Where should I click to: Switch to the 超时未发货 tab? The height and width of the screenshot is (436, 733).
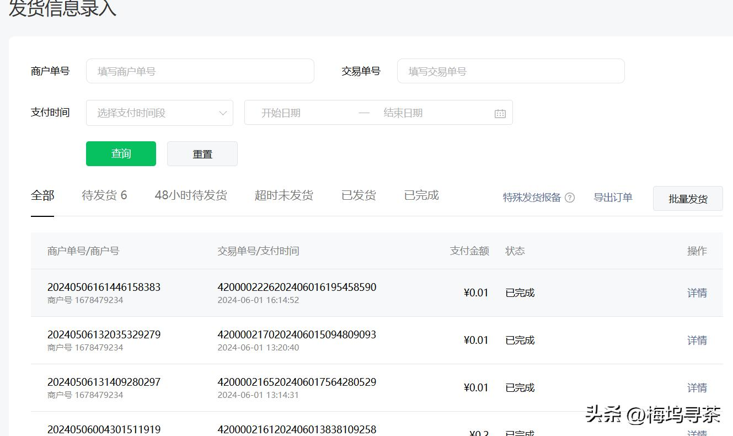coord(283,195)
